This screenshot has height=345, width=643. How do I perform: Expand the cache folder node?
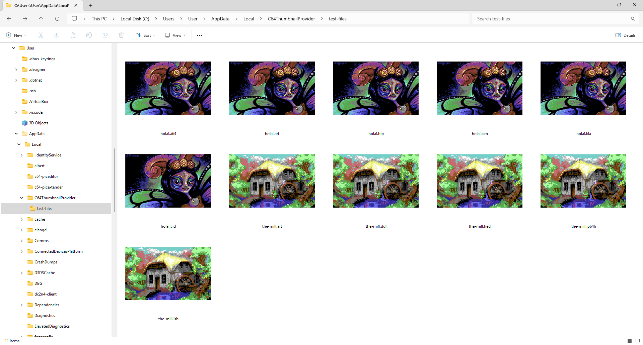click(21, 219)
